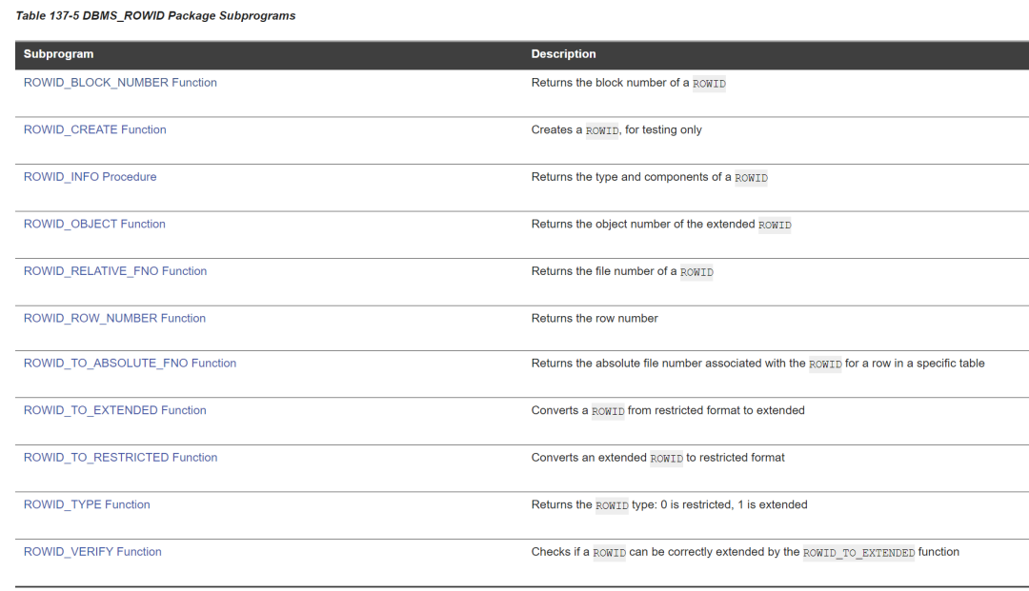Click the Description column header
This screenshot has width=1029, height=591.
coord(563,54)
